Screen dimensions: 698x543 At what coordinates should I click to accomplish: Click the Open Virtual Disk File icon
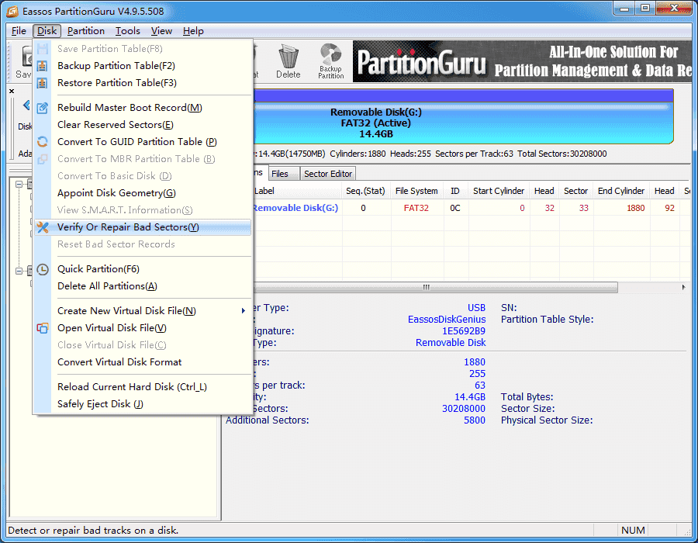(43, 328)
